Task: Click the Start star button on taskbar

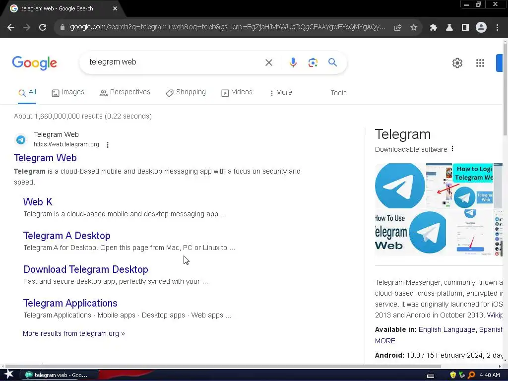Action: point(9,375)
